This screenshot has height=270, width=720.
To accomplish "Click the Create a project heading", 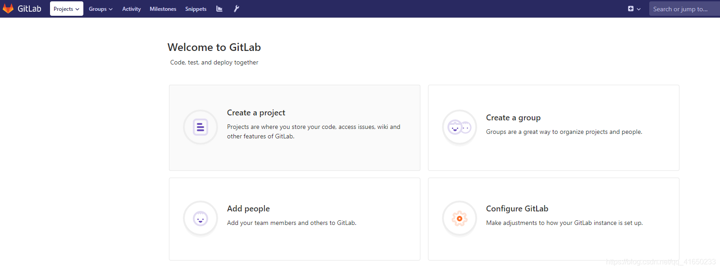I will pyautogui.click(x=256, y=113).
